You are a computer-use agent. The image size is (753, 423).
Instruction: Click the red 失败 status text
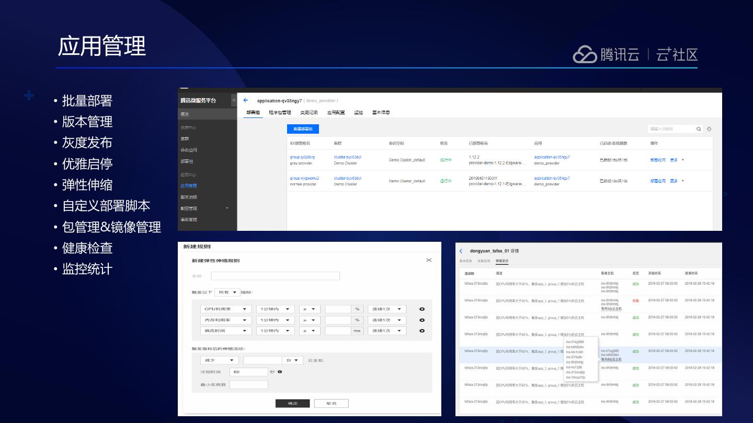(x=636, y=301)
